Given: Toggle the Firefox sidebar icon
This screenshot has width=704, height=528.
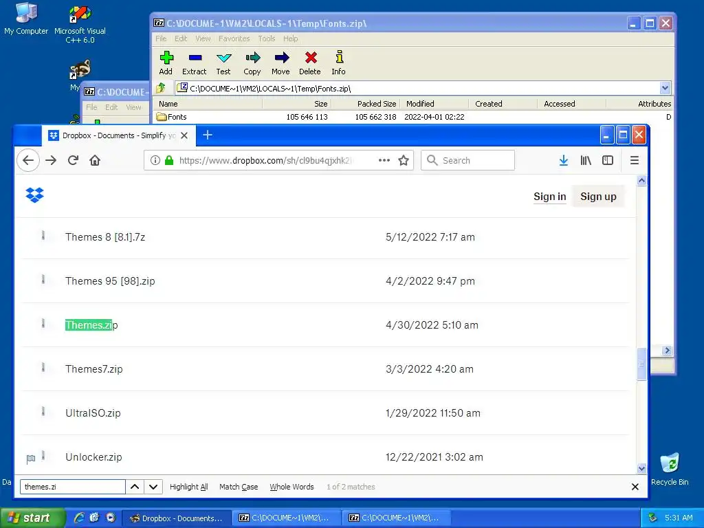Looking at the screenshot, I should point(608,160).
